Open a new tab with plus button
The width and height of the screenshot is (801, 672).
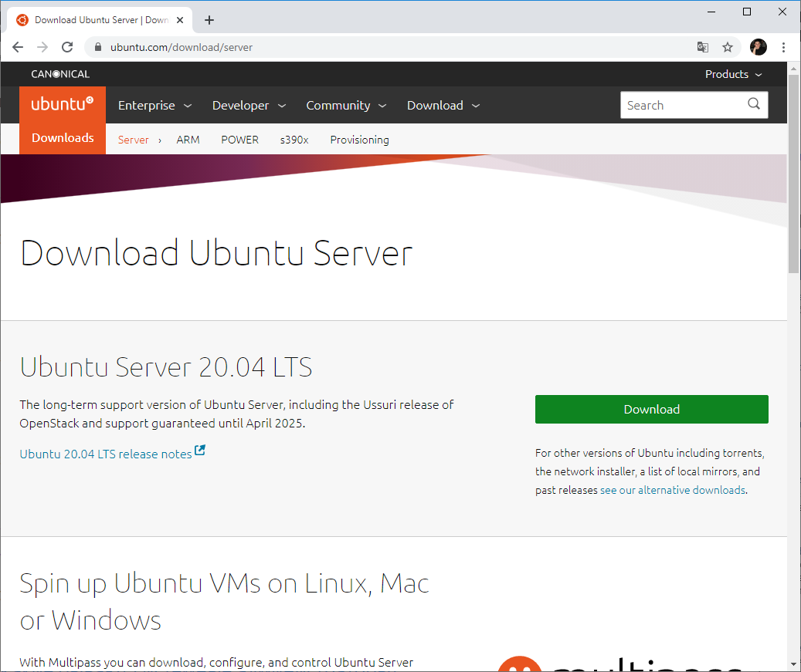(209, 20)
